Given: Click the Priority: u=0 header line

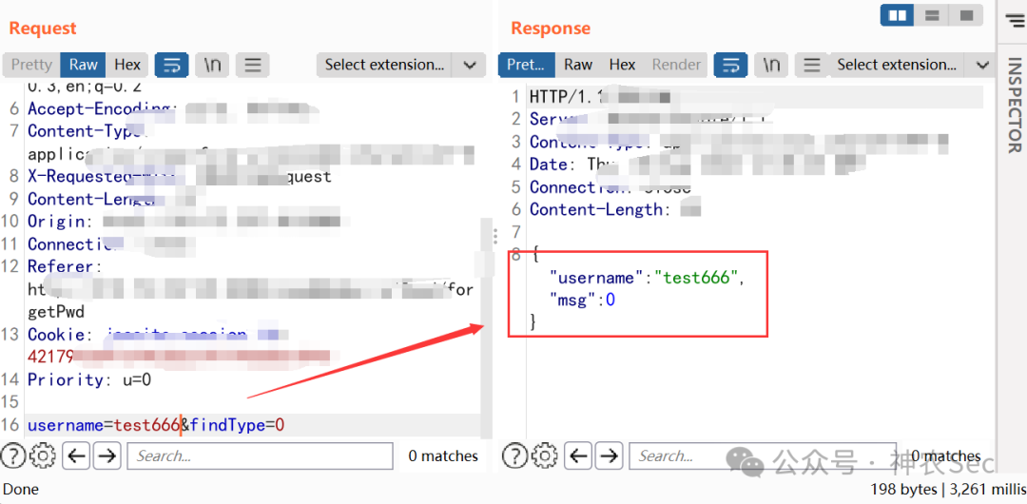Looking at the screenshot, I should (x=89, y=380).
